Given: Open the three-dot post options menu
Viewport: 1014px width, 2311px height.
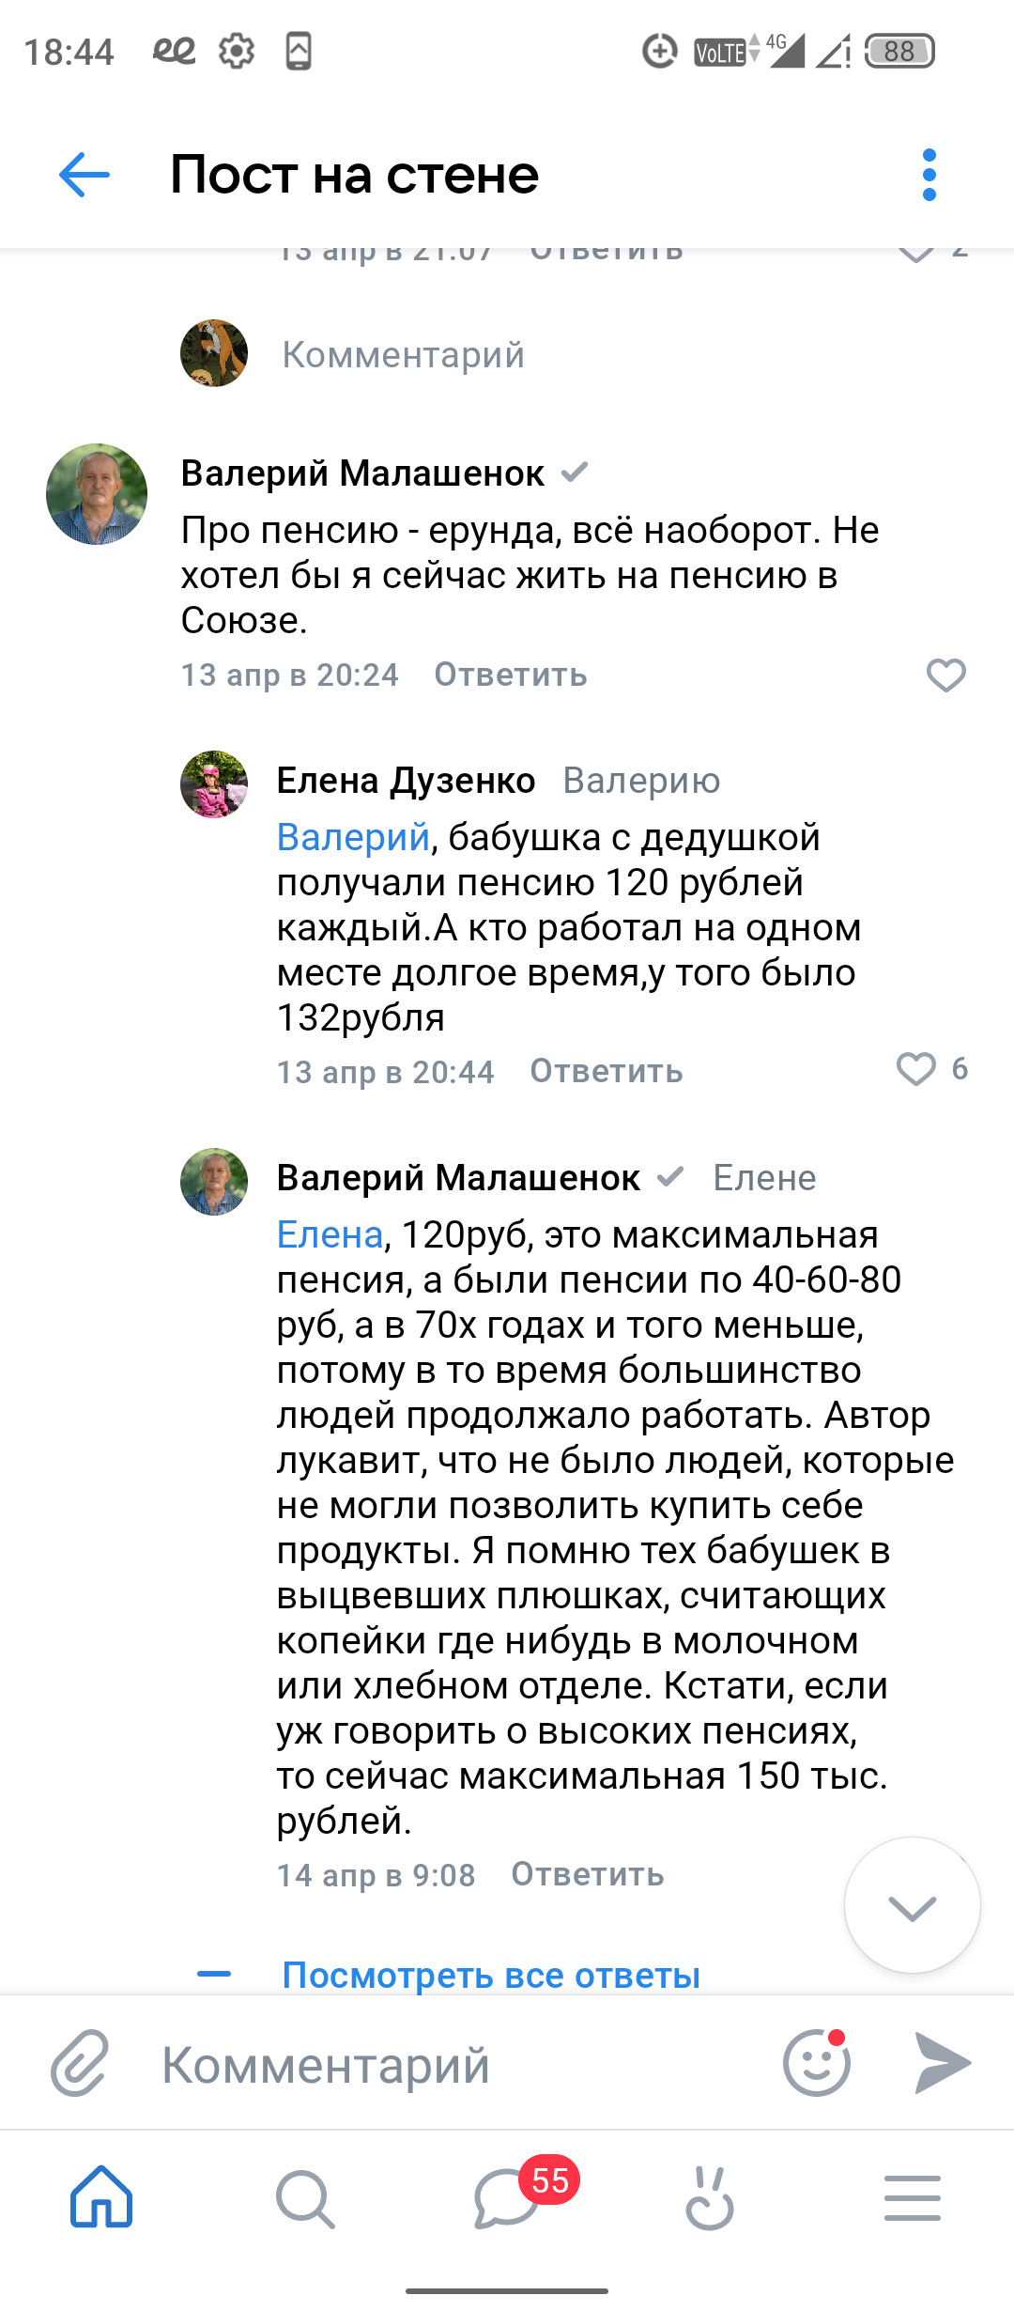Looking at the screenshot, I should 929,175.
